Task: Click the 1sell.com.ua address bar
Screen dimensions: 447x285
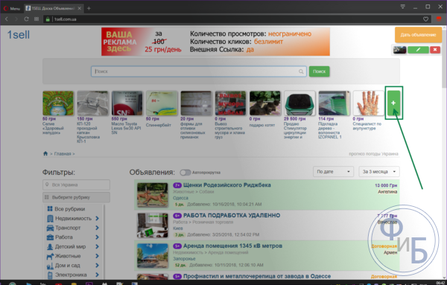Action: [x=234, y=19]
